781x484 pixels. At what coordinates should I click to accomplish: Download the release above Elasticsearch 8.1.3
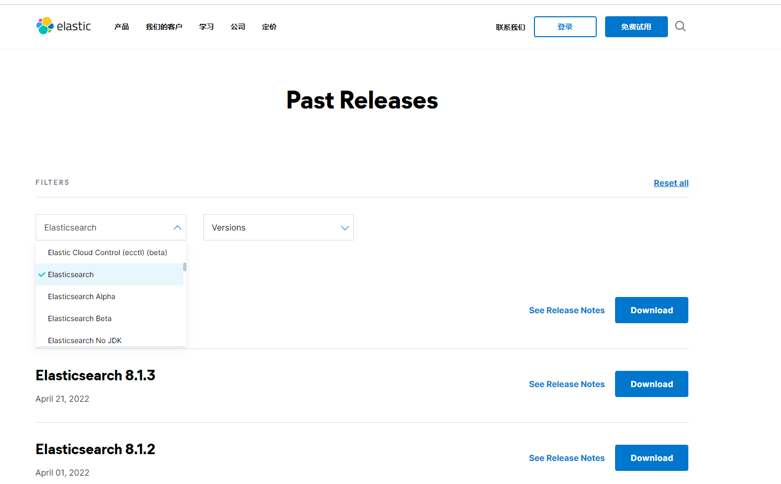pos(652,310)
